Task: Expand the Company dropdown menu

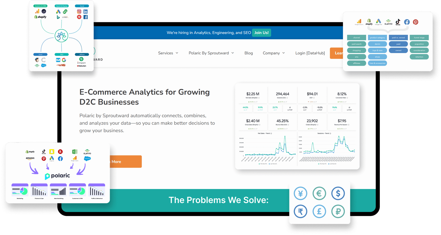Action: point(274,53)
